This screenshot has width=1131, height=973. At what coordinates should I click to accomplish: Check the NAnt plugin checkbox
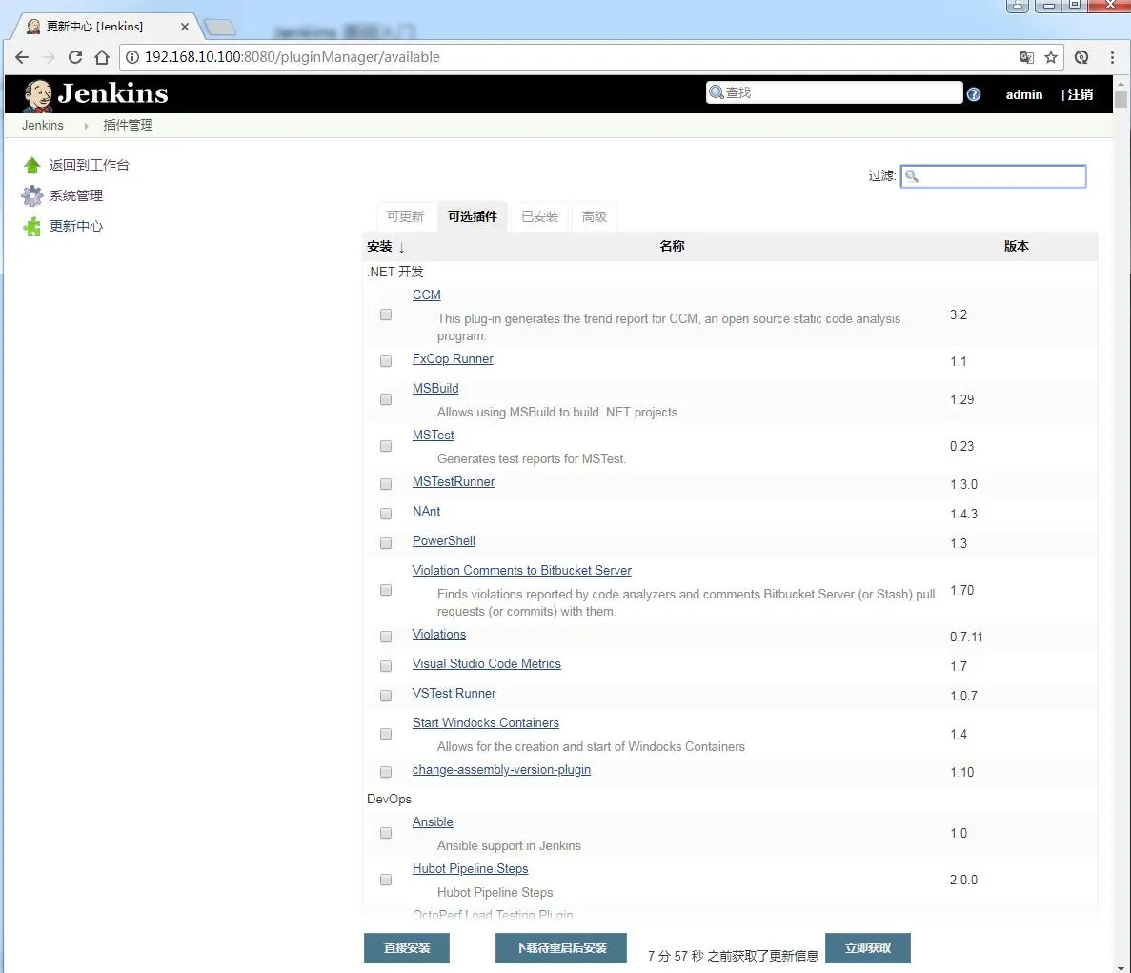pos(386,514)
